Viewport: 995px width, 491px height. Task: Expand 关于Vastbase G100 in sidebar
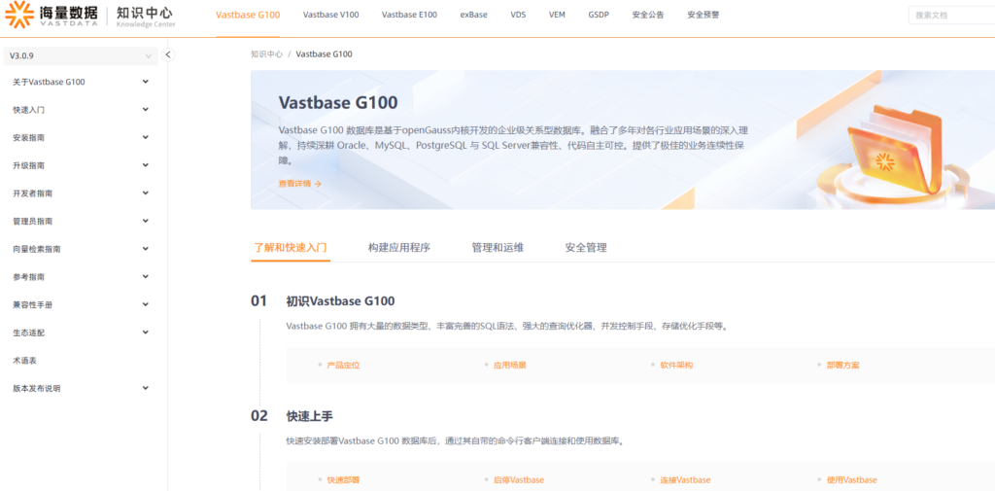click(x=81, y=82)
